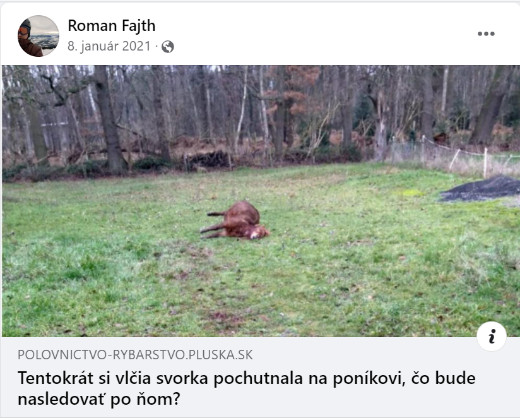
Task: Click the dark soil pile in photo
Action: point(481,189)
